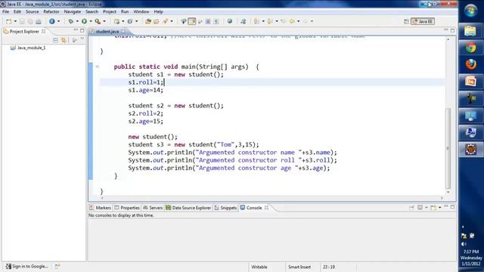Click the Back navigation arrow icon
This screenshot has height=272, width=484.
coord(292,21)
